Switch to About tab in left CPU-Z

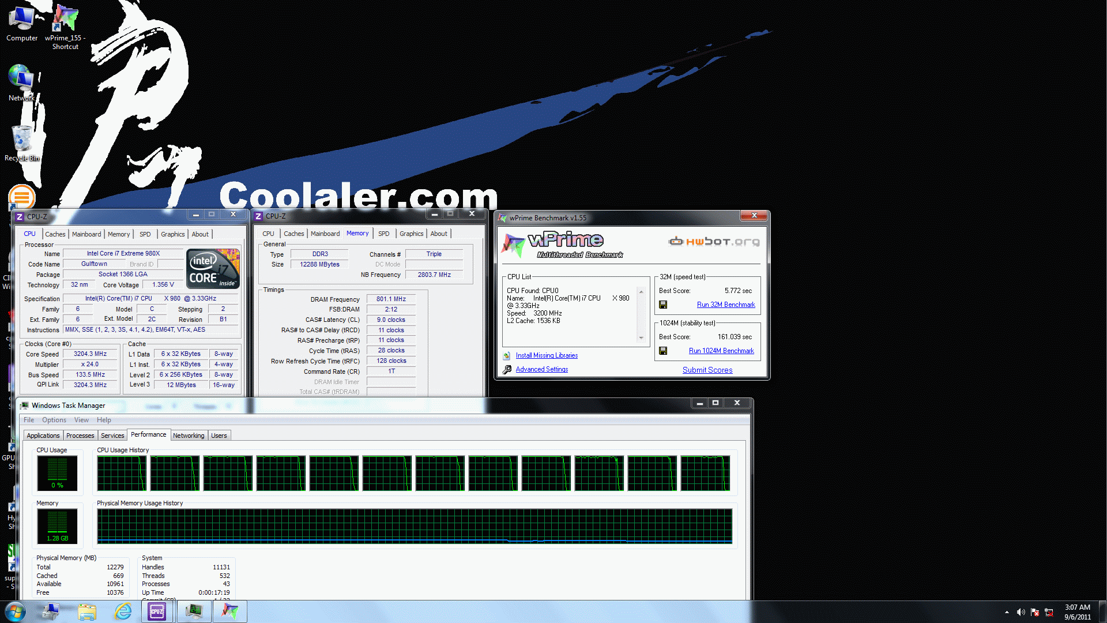point(200,234)
